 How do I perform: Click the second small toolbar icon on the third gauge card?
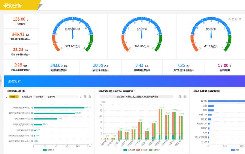233,19
